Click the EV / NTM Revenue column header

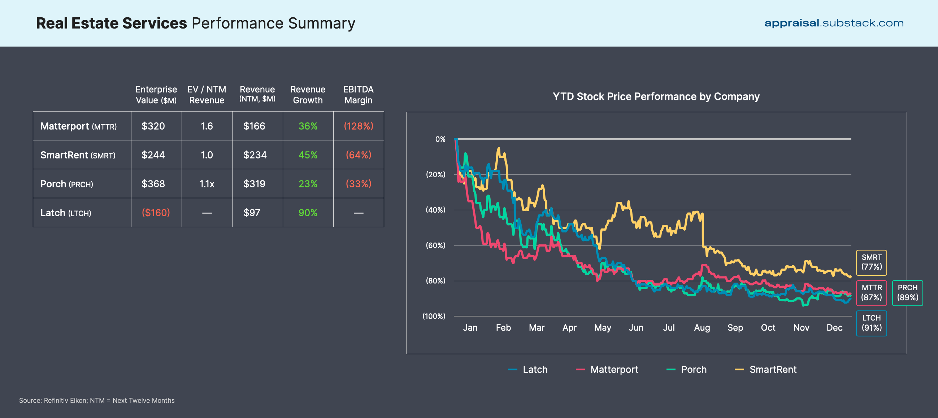coord(207,95)
